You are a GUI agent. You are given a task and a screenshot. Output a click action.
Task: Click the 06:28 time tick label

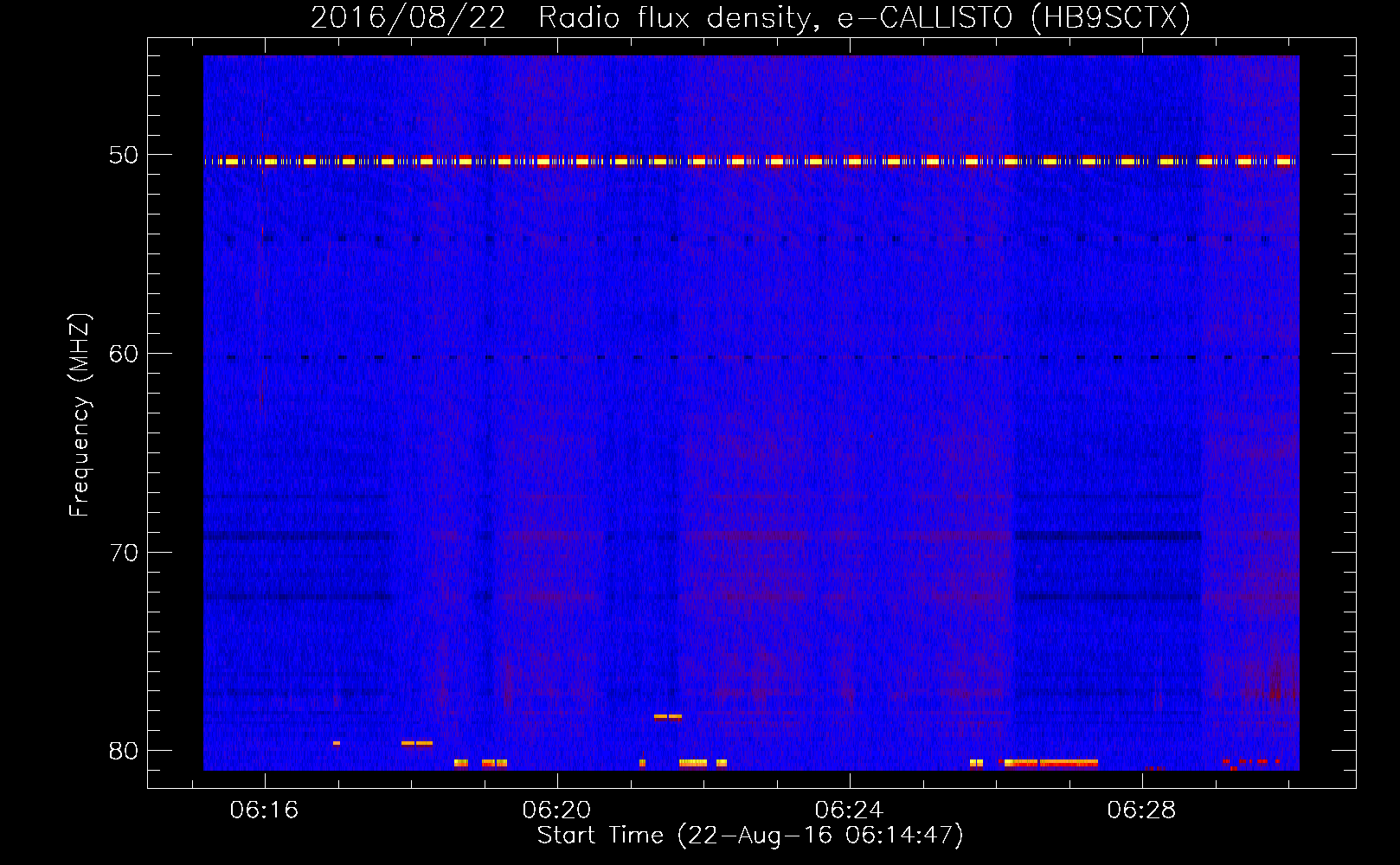(x=1141, y=811)
